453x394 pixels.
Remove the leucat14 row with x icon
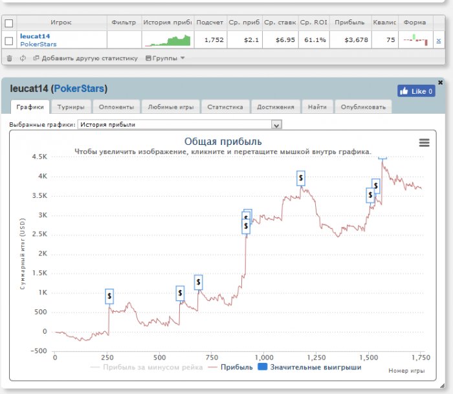[438, 40]
